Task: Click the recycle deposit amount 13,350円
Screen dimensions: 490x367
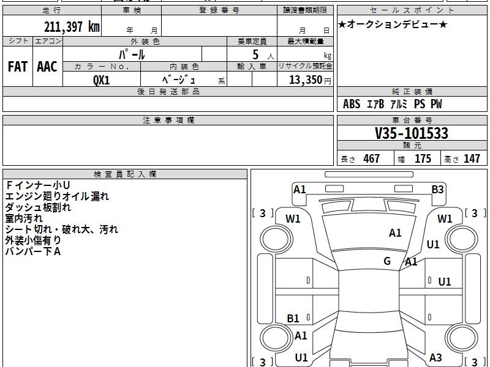Action: pyautogui.click(x=310, y=80)
